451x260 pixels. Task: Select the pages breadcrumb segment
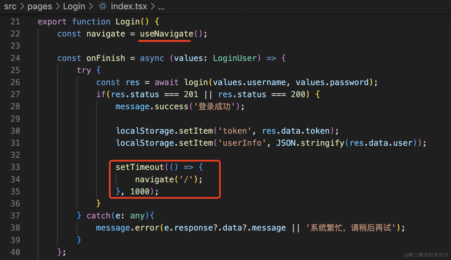tap(40, 6)
